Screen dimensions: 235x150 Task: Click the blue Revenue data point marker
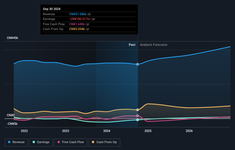coord(137,64)
